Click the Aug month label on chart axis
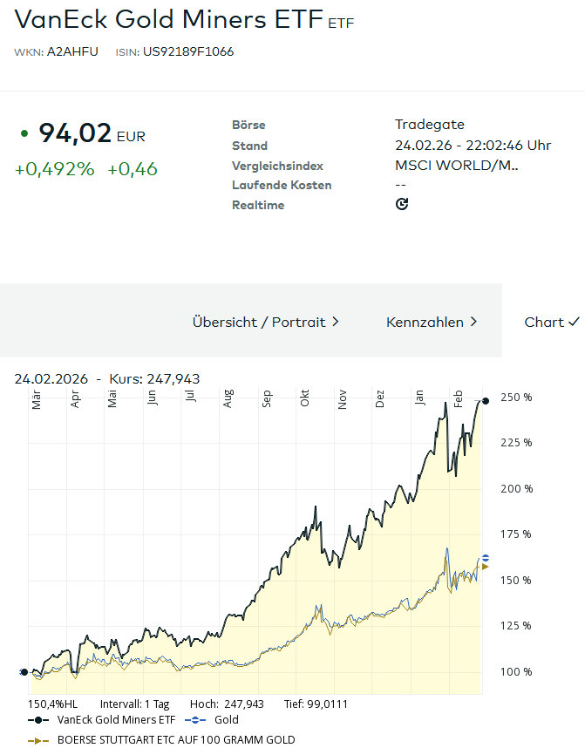This screenshot has width=585, height=748. [228, 398]
